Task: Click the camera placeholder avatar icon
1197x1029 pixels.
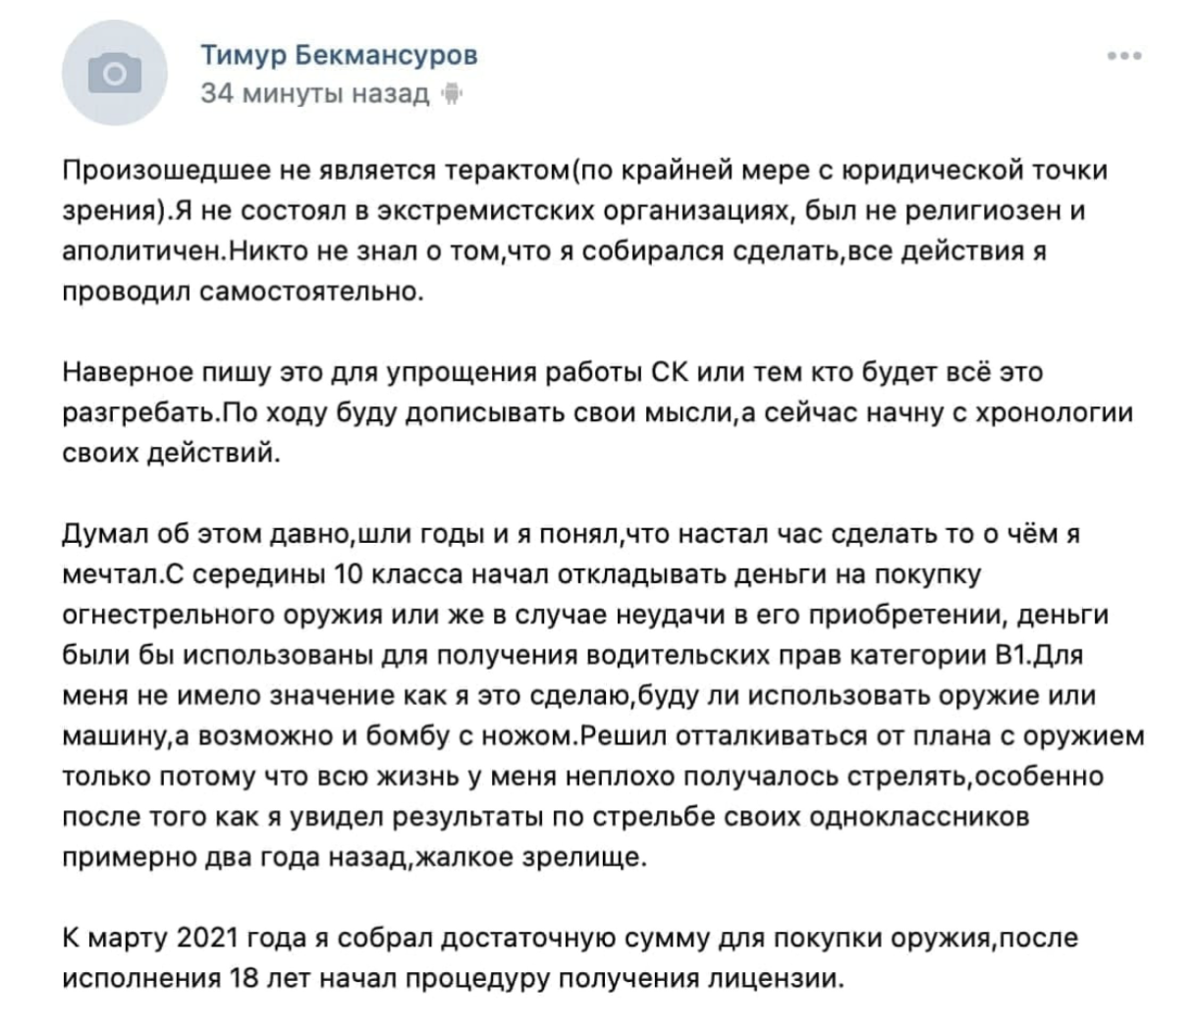Action: coord(115,75)
